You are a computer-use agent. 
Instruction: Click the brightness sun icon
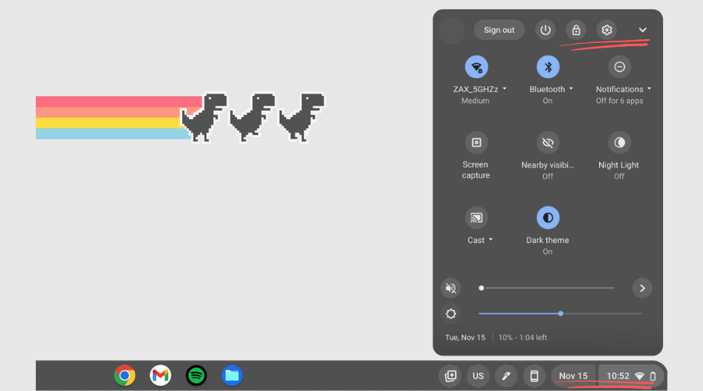tap(451, 314)
